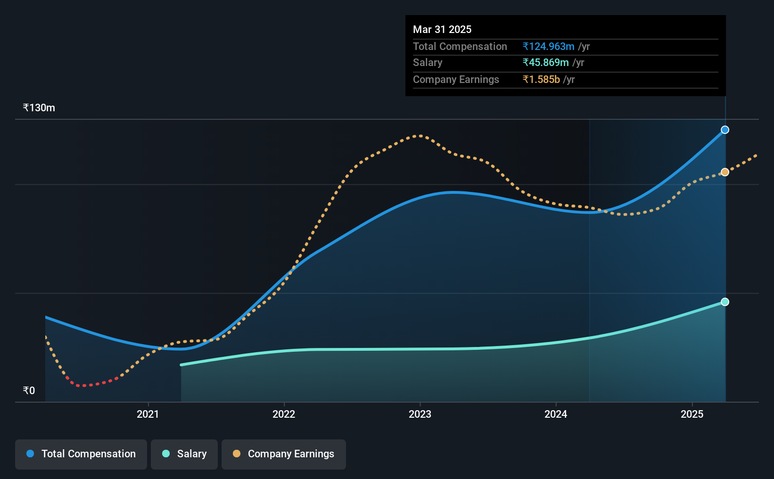Image resolution: width=774 pixels, height=479 pixels.
Task: Click the teal Salary data point
Action: (x=725, y=302)
